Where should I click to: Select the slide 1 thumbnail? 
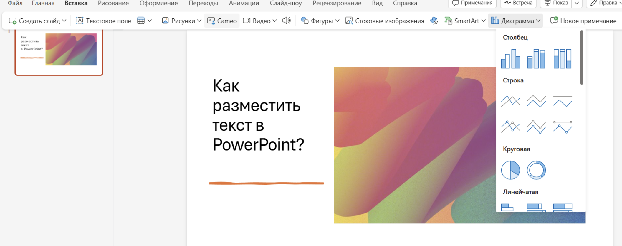point(59,52)
